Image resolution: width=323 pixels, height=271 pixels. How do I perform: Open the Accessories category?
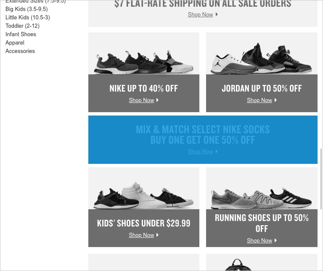tap(20, 51)
